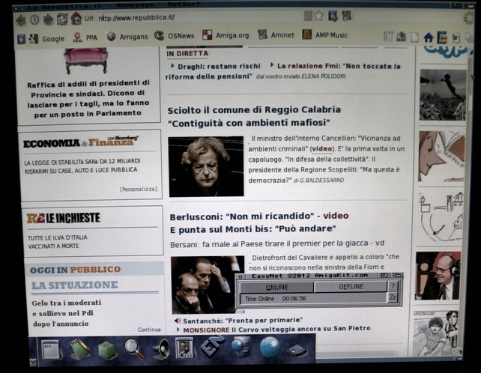
Task: Open the Amigans bookmark
Action: pyautogui.click(x=127, y=37)
